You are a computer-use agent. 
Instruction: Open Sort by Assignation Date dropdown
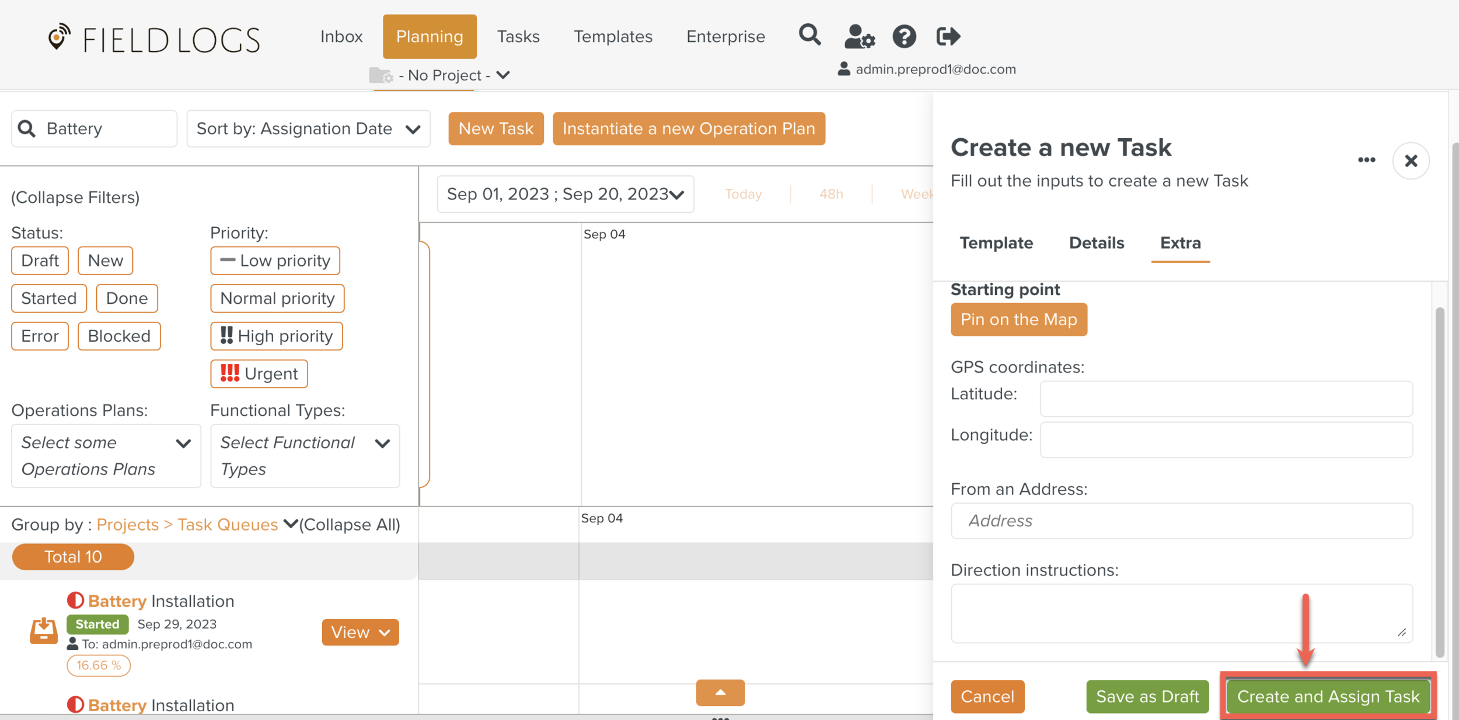[x=308, y=128]
